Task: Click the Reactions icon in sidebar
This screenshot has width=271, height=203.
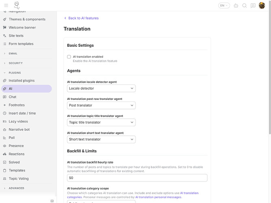Action: pos(5,154)
